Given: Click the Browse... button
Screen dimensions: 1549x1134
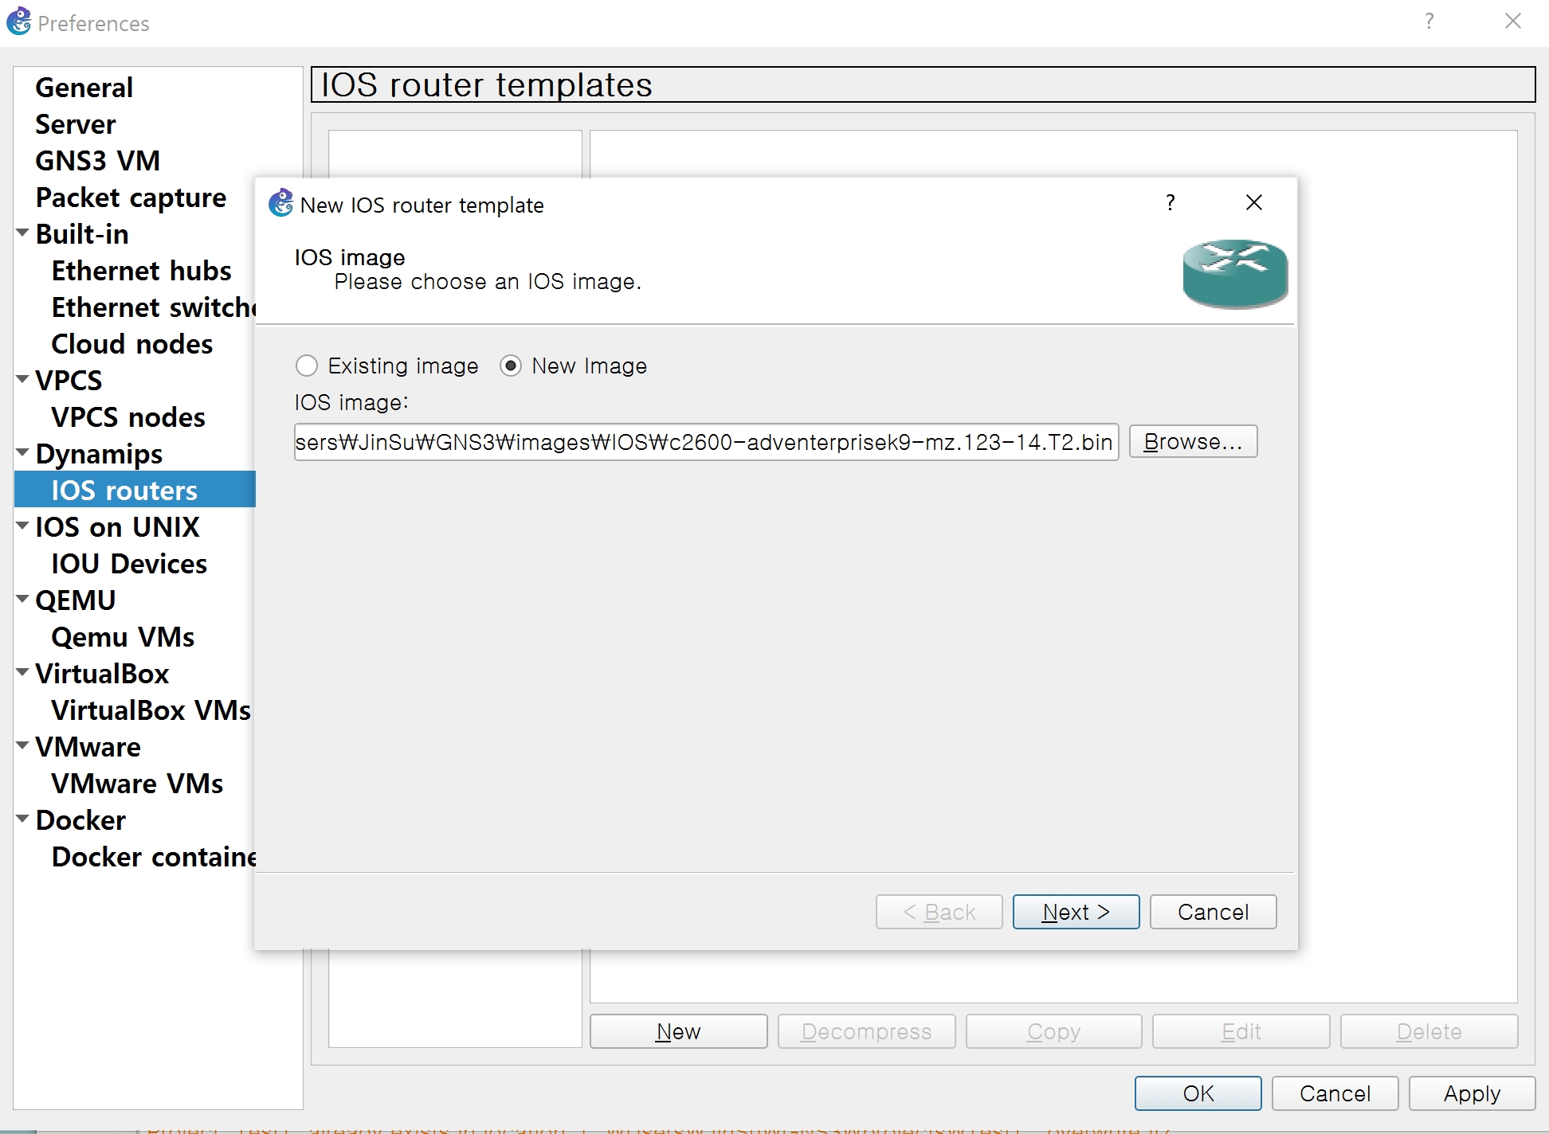Looking at the screenshot, I should [1193, 442].
